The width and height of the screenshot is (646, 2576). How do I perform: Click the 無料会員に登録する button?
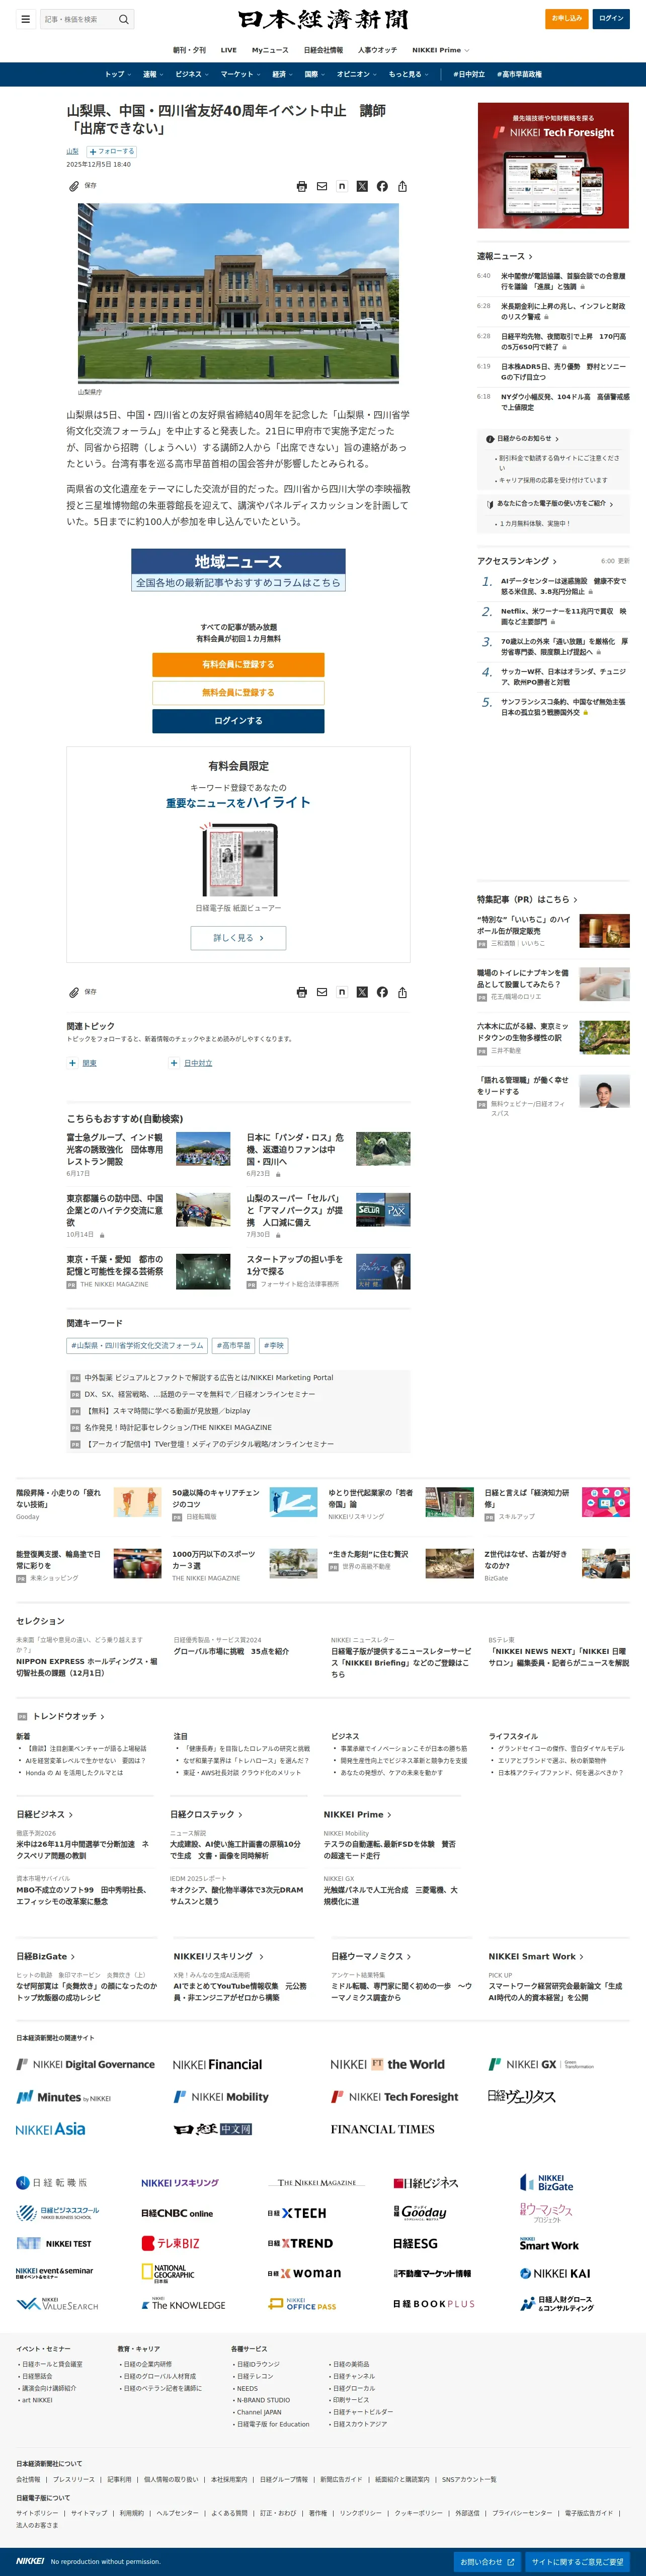[x=238, y=692]
